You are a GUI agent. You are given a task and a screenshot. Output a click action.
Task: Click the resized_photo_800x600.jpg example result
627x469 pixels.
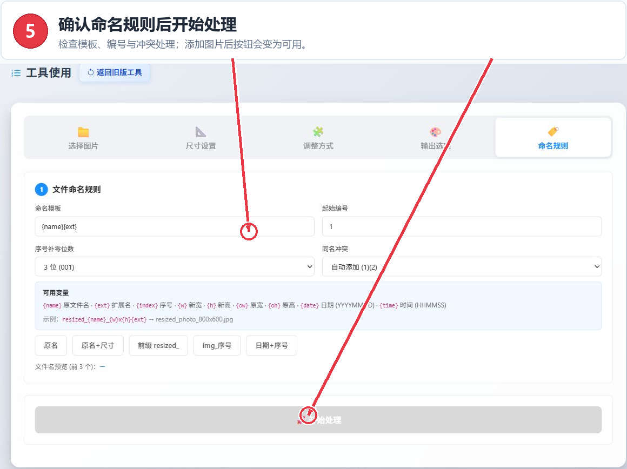point(195,319)
